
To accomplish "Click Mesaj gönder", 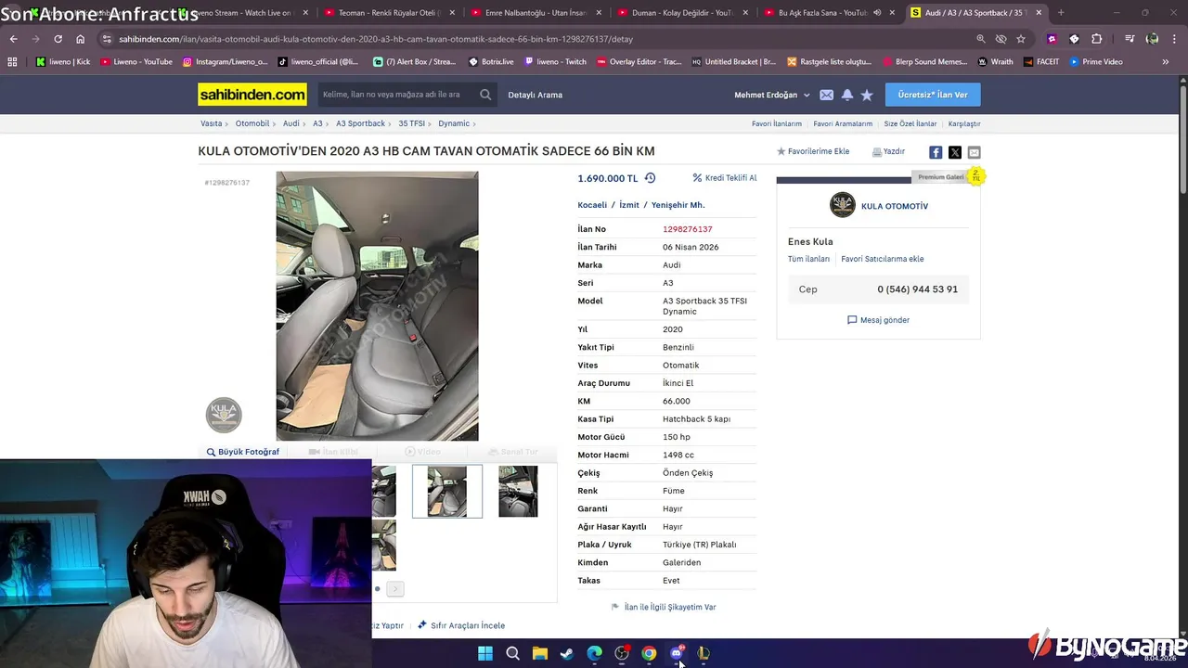I will (x=878, y=320).
